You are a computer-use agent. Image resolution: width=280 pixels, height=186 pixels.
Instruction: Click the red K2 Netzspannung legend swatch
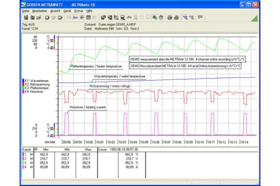tap(23, 84)
